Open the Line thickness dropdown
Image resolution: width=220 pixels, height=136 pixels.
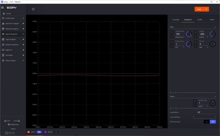click(x=204, y=117)
